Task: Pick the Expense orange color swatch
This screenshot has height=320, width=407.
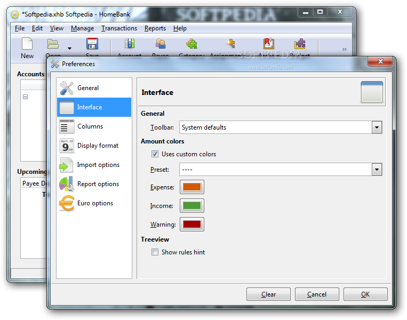Action: click(x=192, y=187)
